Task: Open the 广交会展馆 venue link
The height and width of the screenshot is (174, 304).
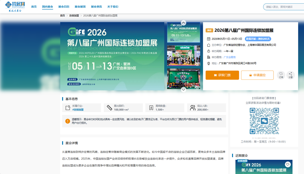Action: click(230, 57)
